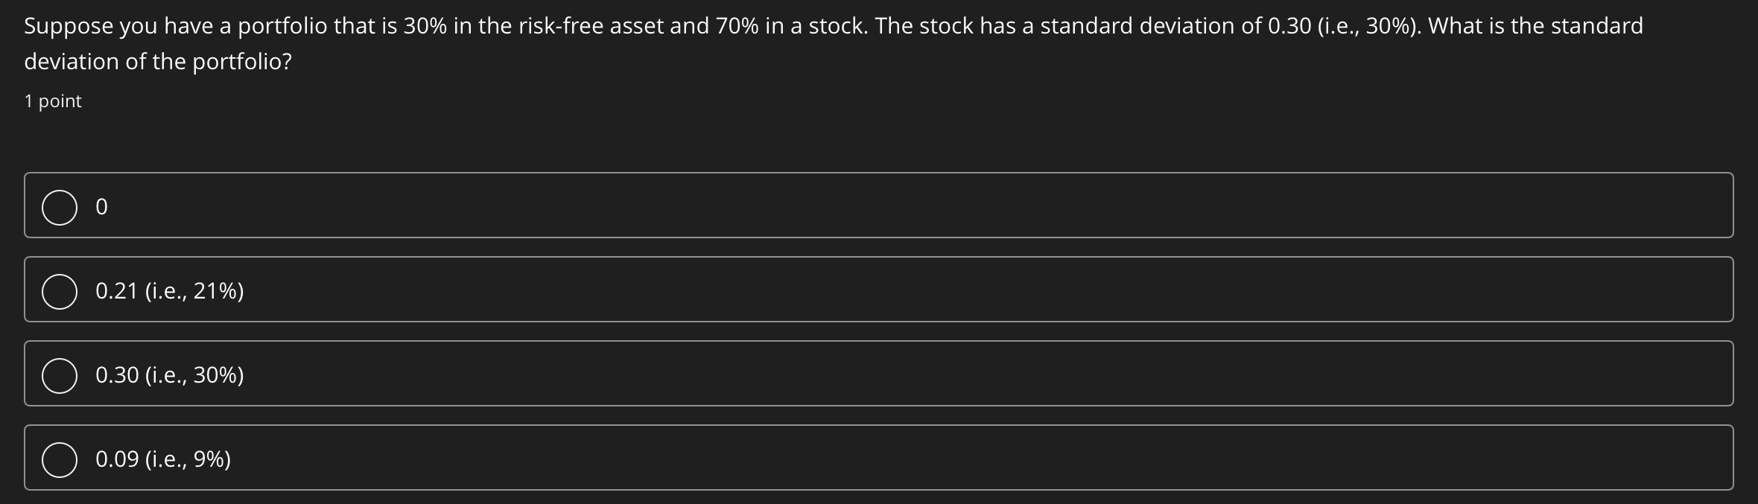Image resolution: width=1758 pixels, height=504 pixels.
Task: Select the 0.21 (i.e., 21%) radio button
Action: tap(60, 290)
